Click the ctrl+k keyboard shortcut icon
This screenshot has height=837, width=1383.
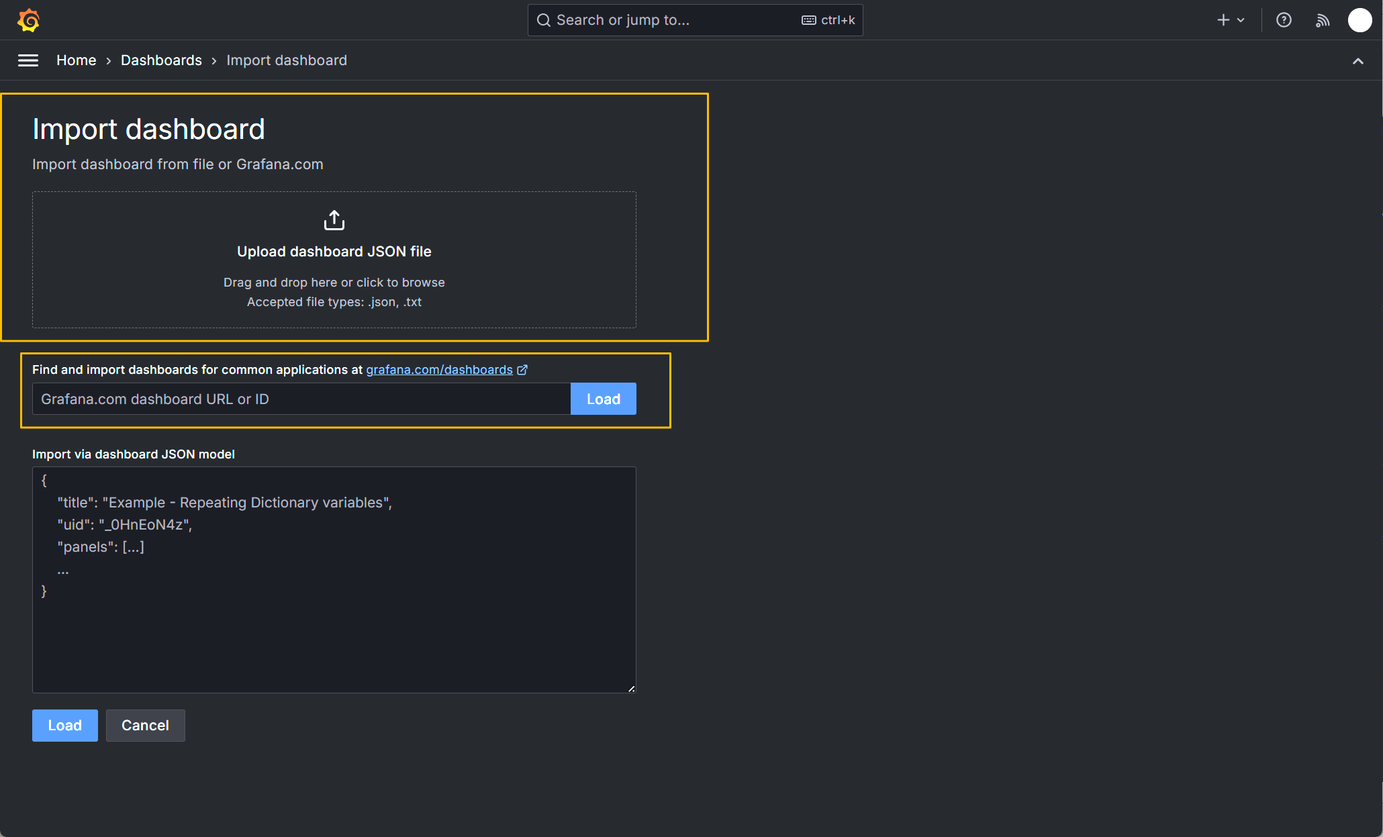point(809,20)
